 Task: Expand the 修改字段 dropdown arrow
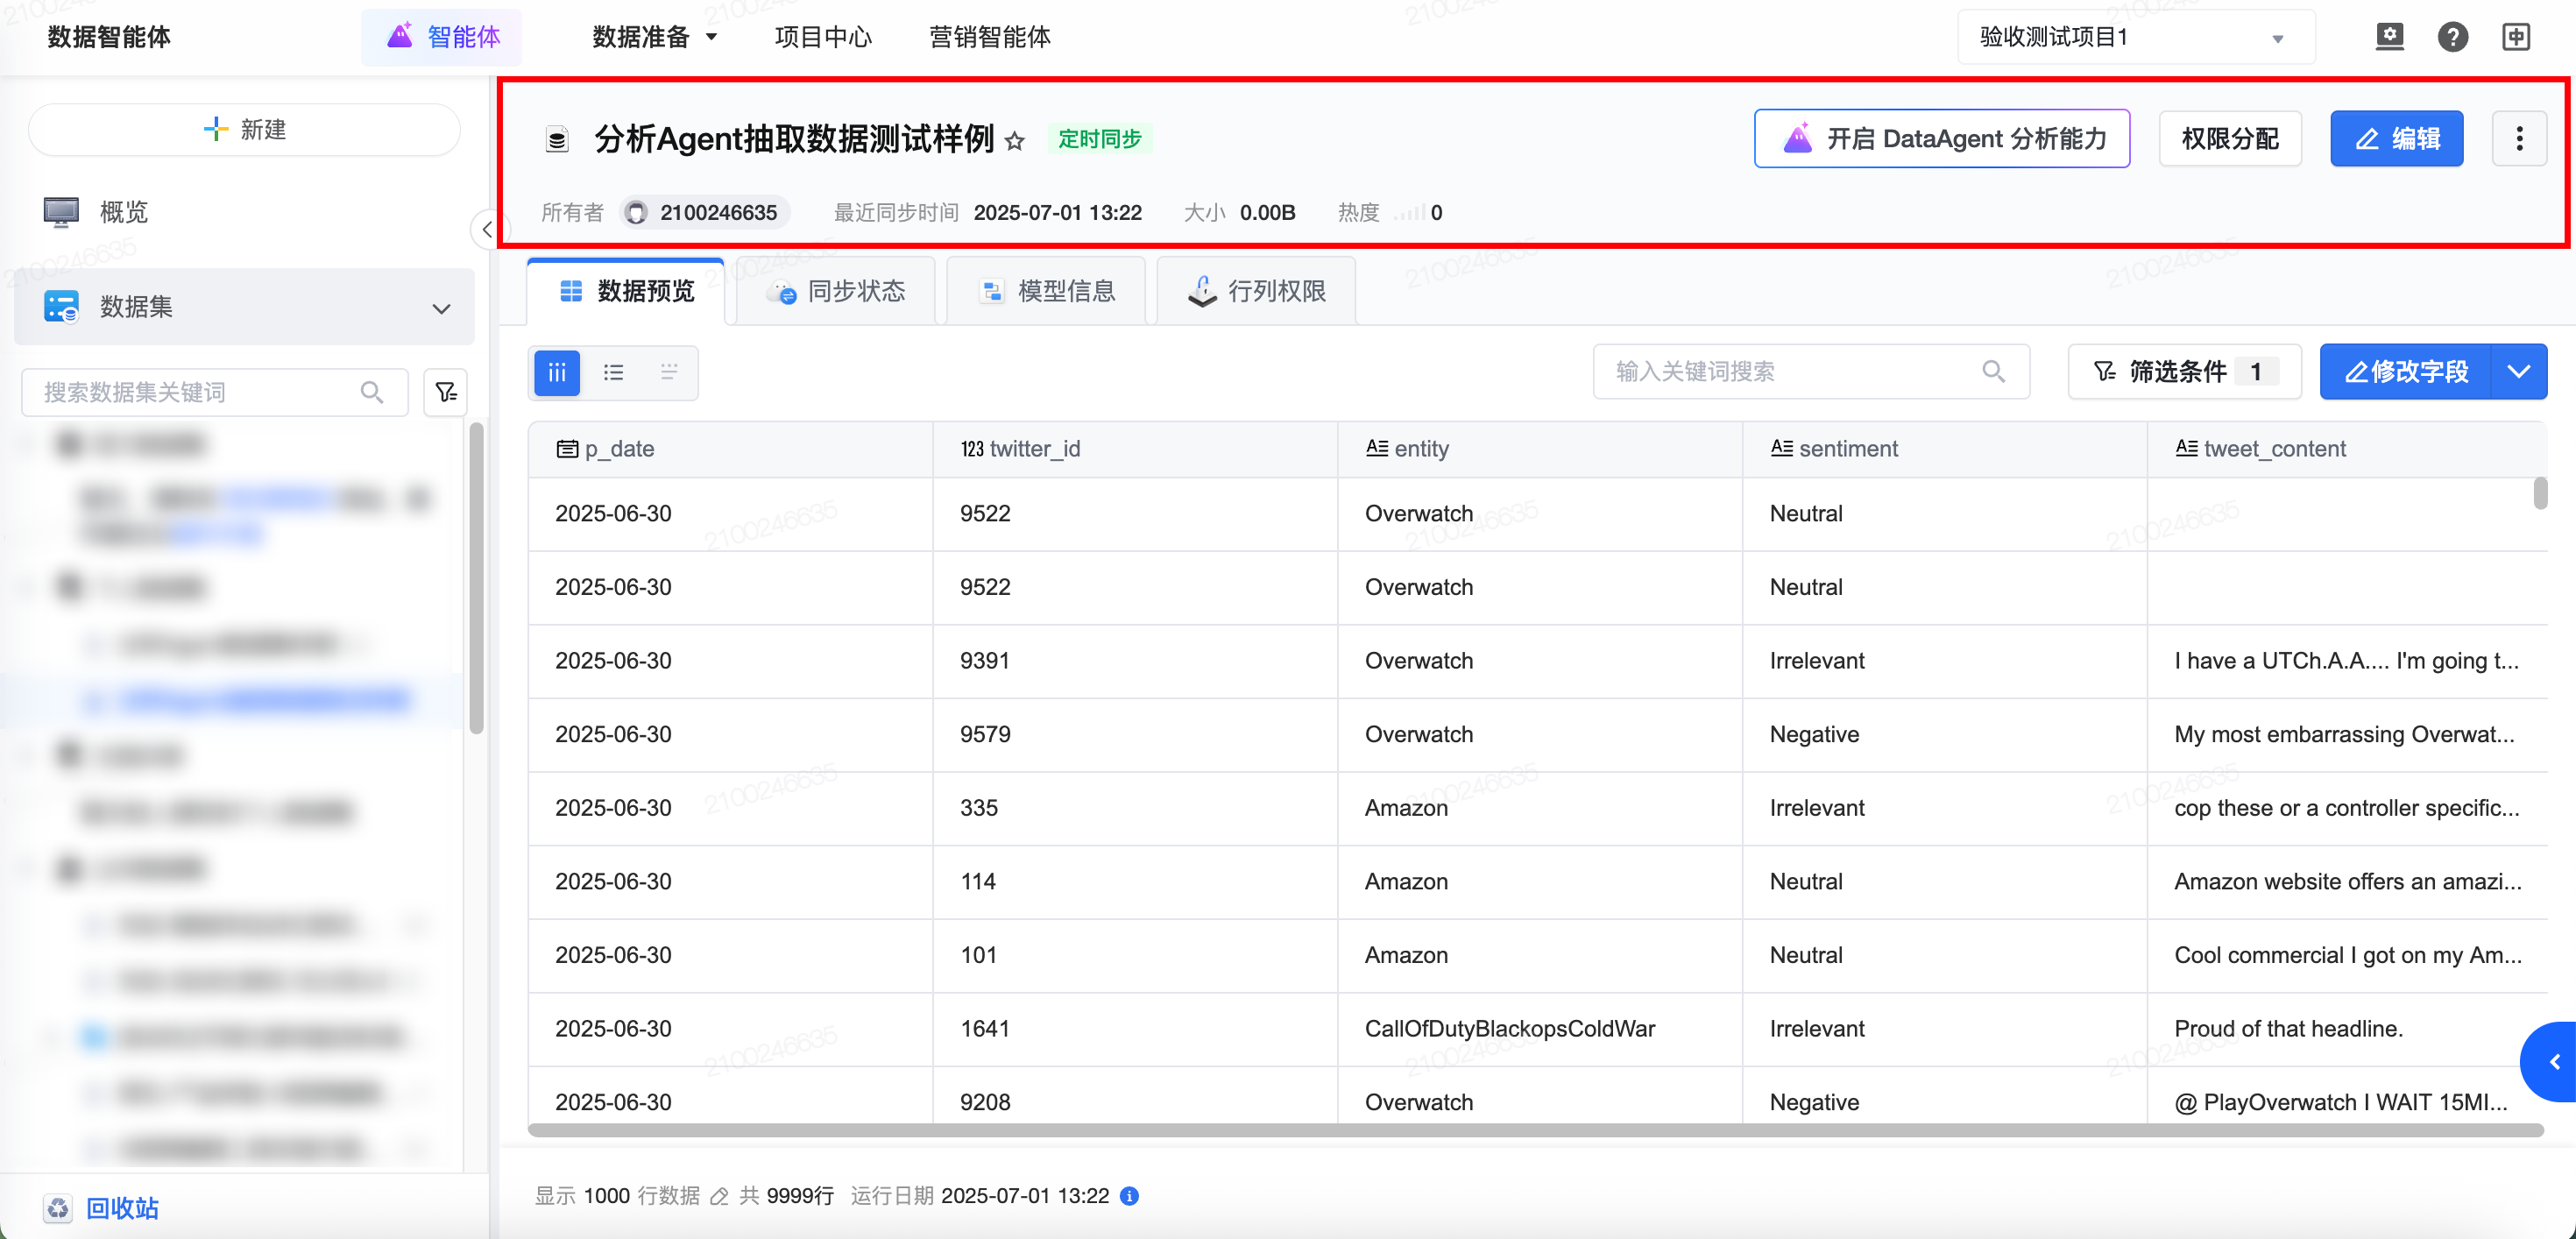[x=2518, y=372]
